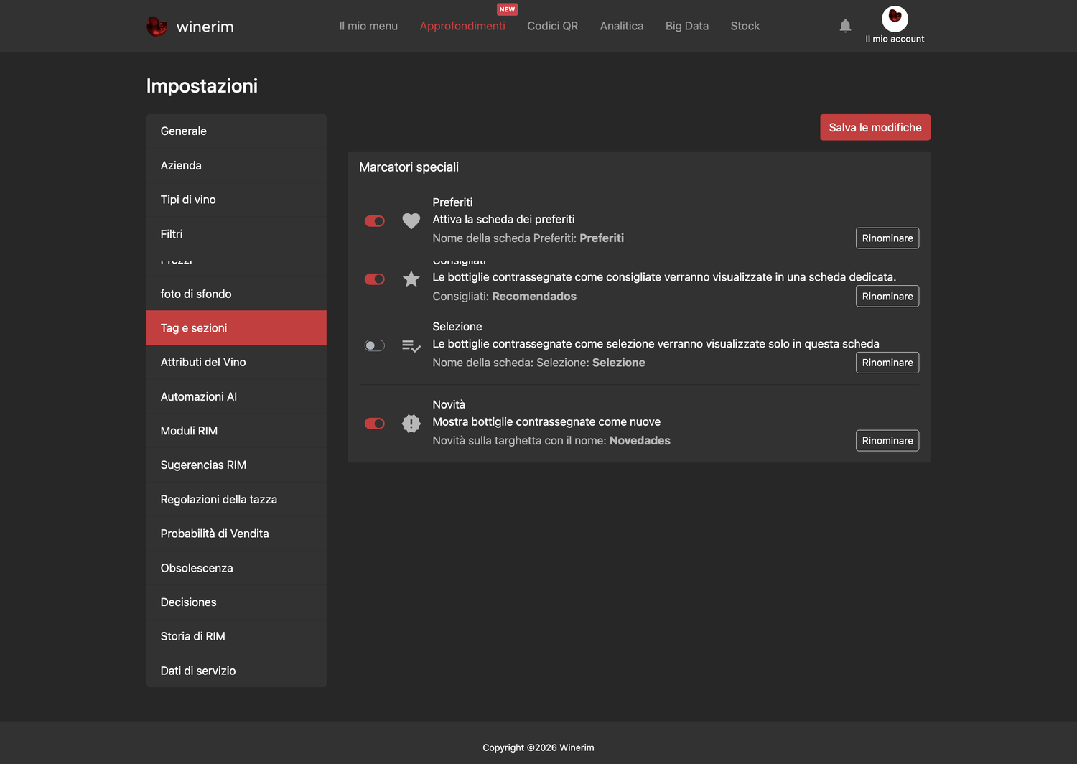The image size is (1077, 764).
Task: Click the winerim logo icon
Action: point(157,27)
